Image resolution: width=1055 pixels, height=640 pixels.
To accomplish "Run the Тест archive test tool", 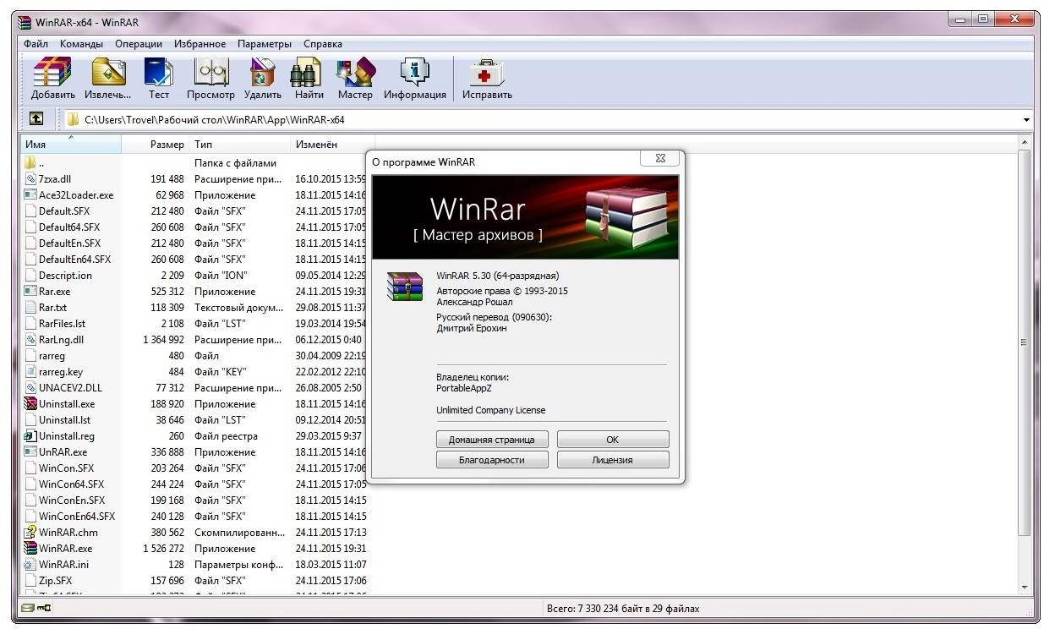I will point(159,72).
